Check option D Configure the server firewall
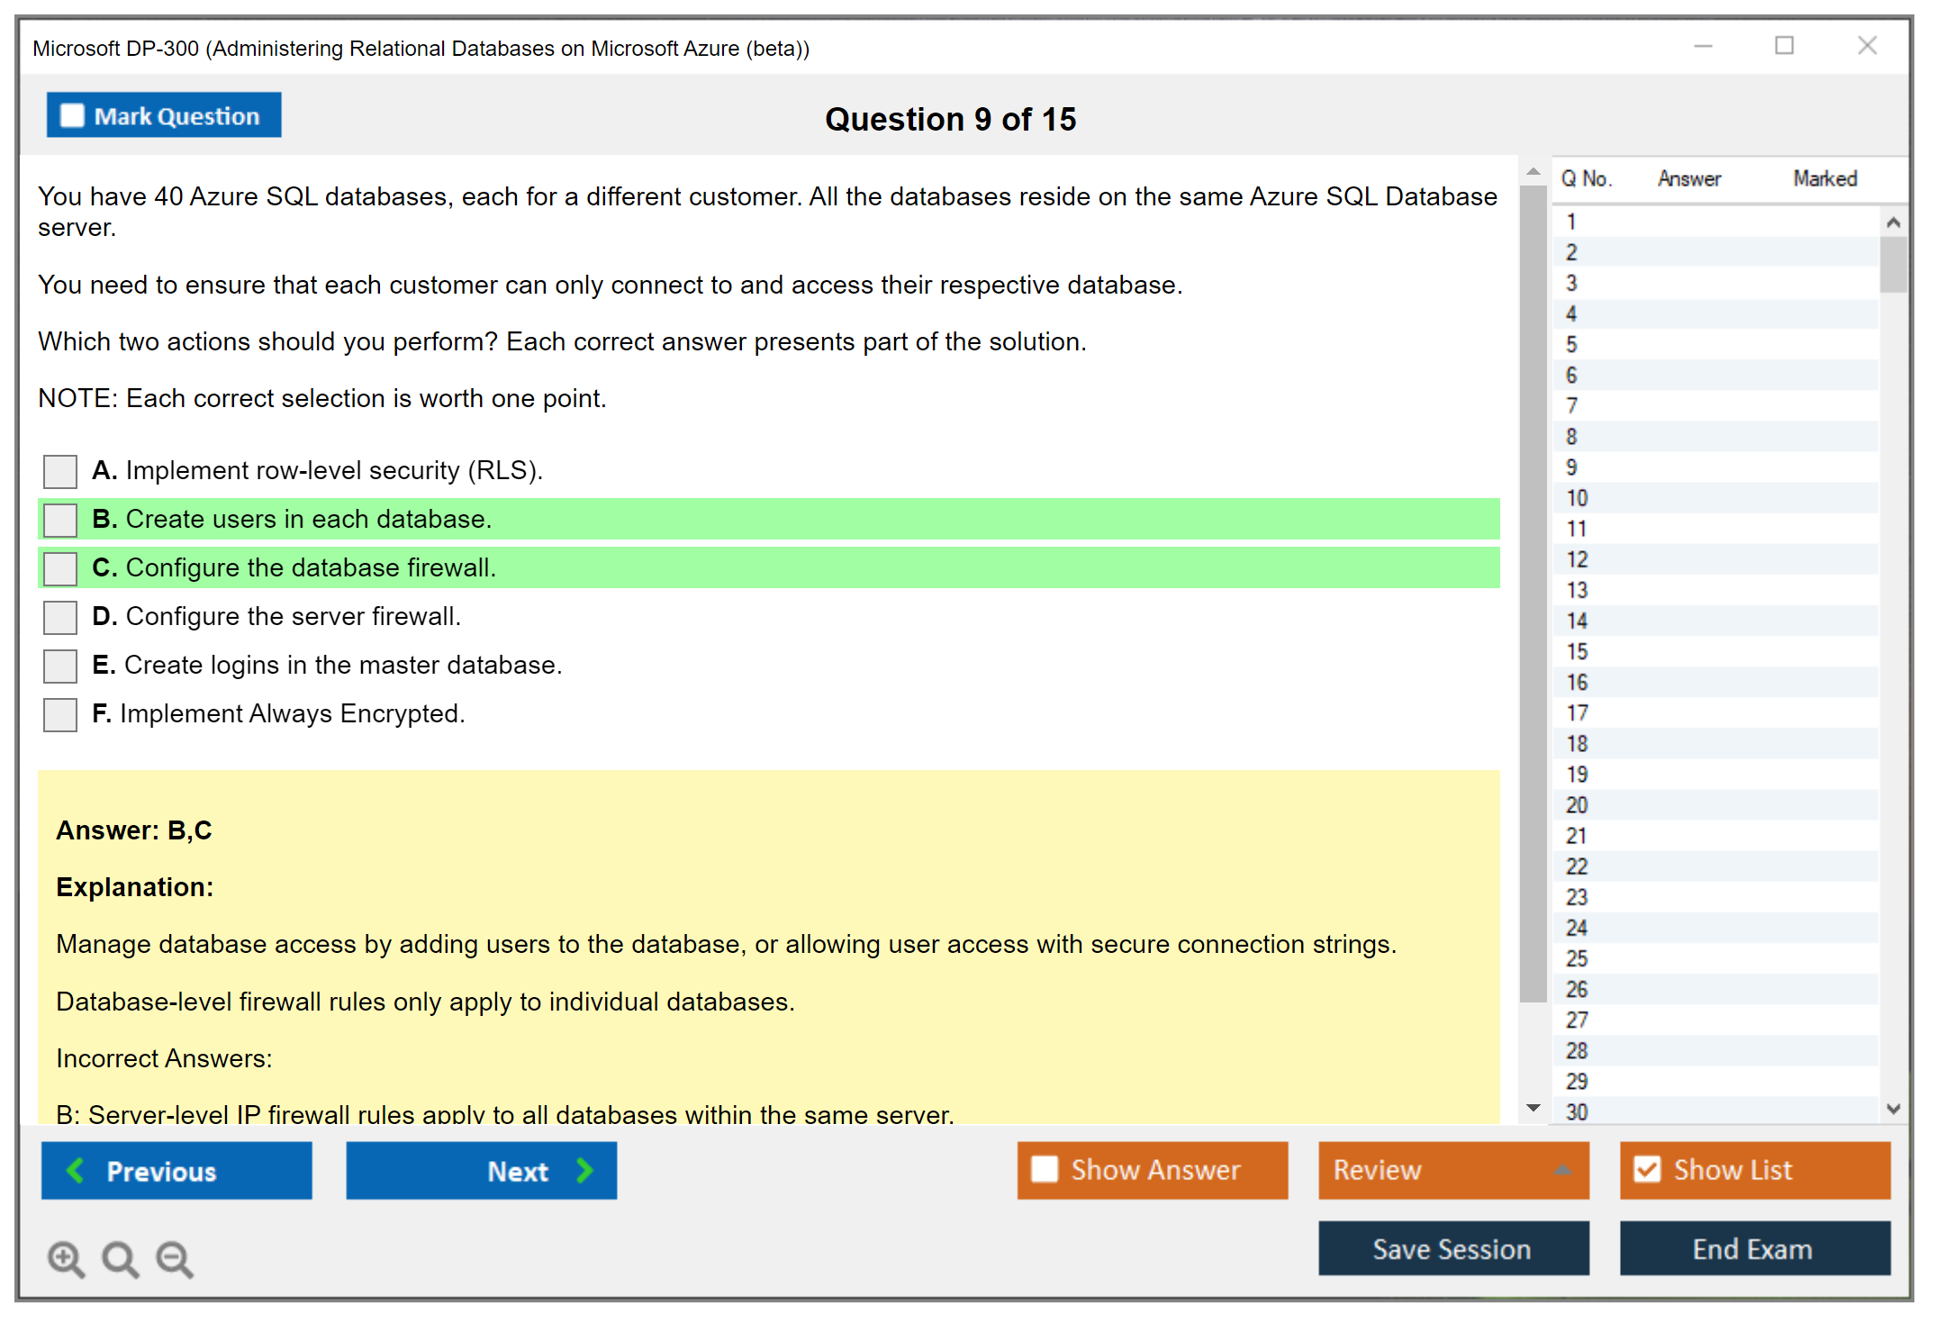This screenshot has width=1936, height=1324. 60,617
